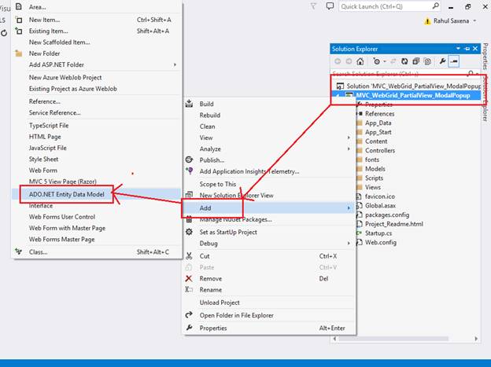Select Web.config in Solution Explorer

(x=381, y=243)
